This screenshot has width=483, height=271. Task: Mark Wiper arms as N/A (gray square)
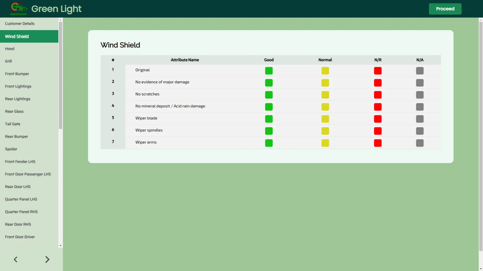[x=420, y=143]
